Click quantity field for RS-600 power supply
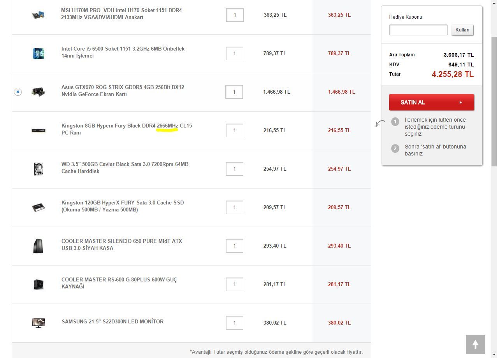The width and height of the screenshot is (497, 358). 234,284
